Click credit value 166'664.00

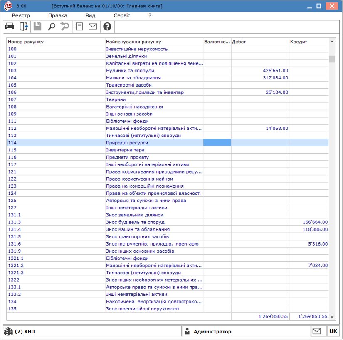point(315,222)
